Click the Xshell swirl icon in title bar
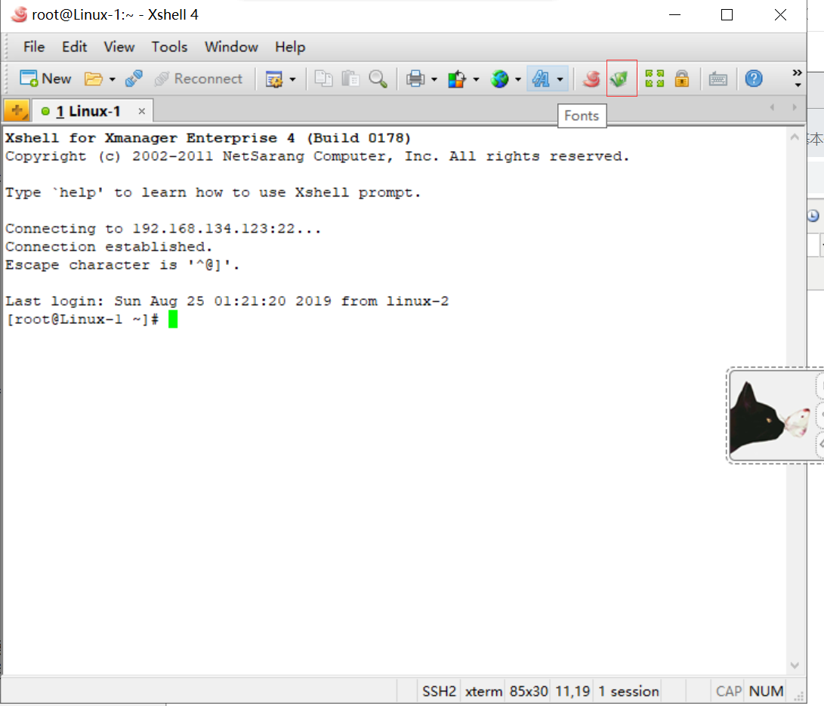This screenshot has height=706, width=824. 19,14
